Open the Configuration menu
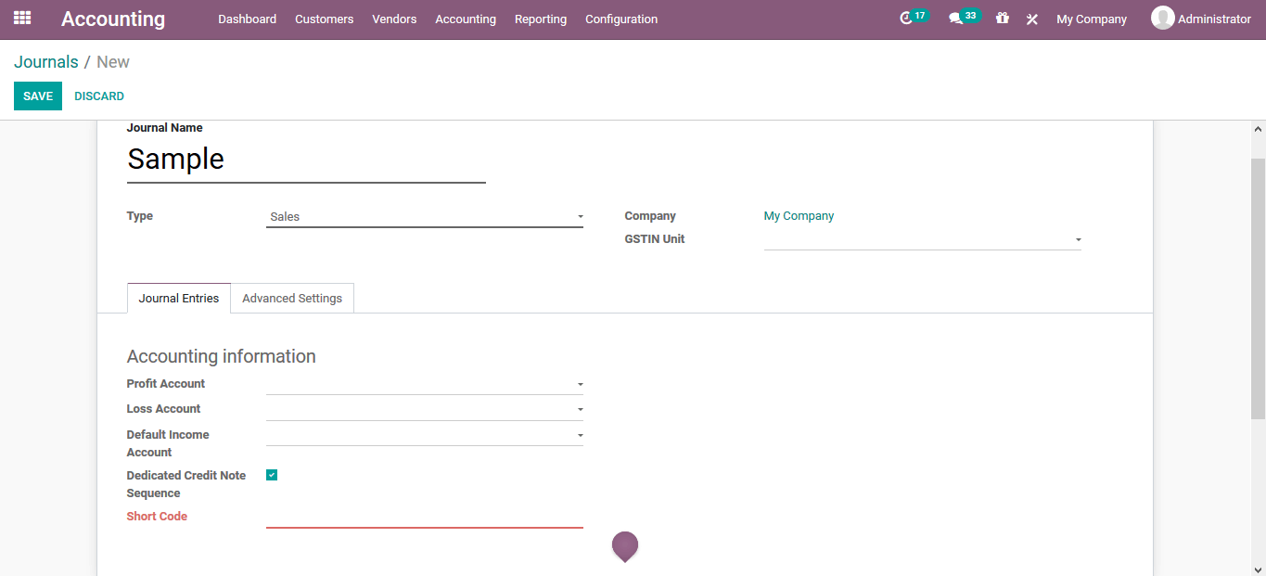Screen dimensions: 1266x576 tap(620, 19)
